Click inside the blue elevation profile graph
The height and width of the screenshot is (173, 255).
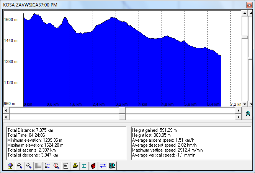click(115, 69)
